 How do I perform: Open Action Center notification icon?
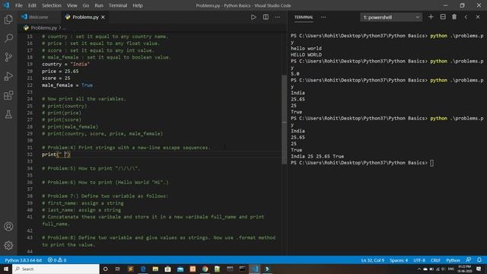tap(479, 269)
